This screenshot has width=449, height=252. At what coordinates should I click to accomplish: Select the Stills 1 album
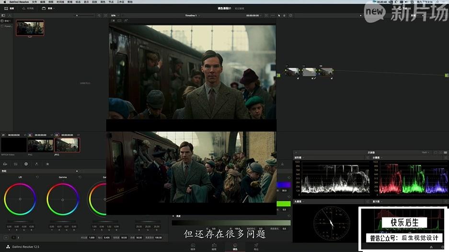(x=6, y=21)
